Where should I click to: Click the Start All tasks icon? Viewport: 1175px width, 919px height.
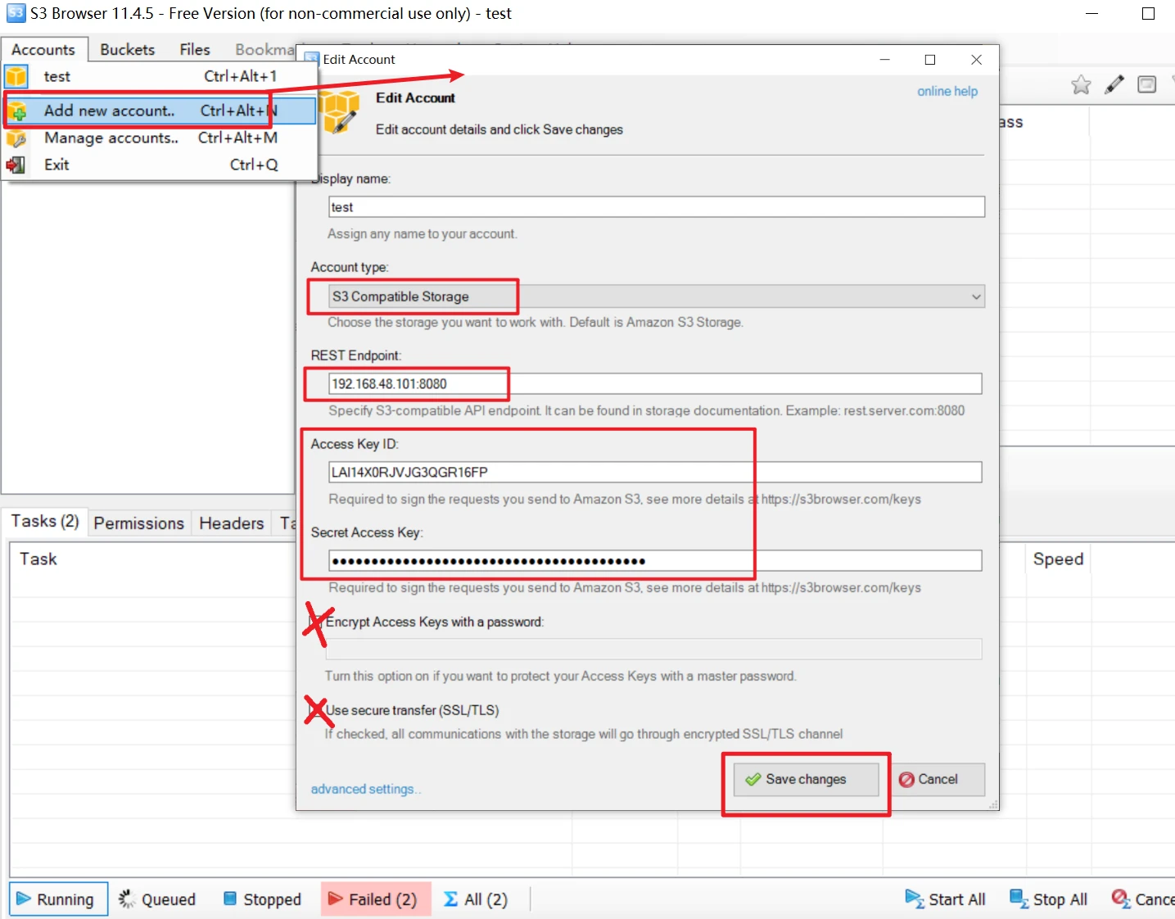(x=946, y=899)
